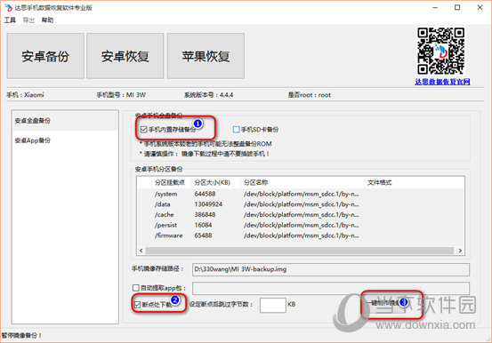Open the 帮助 menu
Image resolution: width=492 pixels, height=343 pixels.
coord(47,20)
